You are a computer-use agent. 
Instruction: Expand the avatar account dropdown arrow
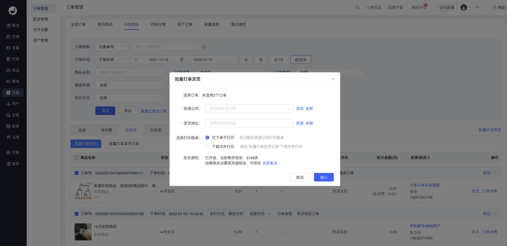[469, 7]
